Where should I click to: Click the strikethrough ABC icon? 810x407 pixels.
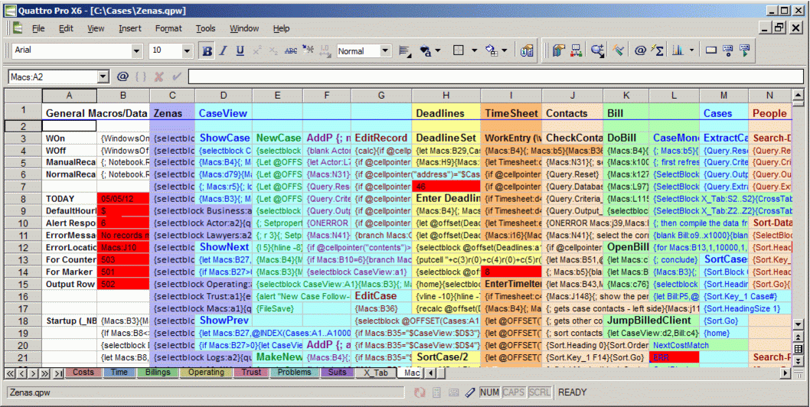point(291,51)
